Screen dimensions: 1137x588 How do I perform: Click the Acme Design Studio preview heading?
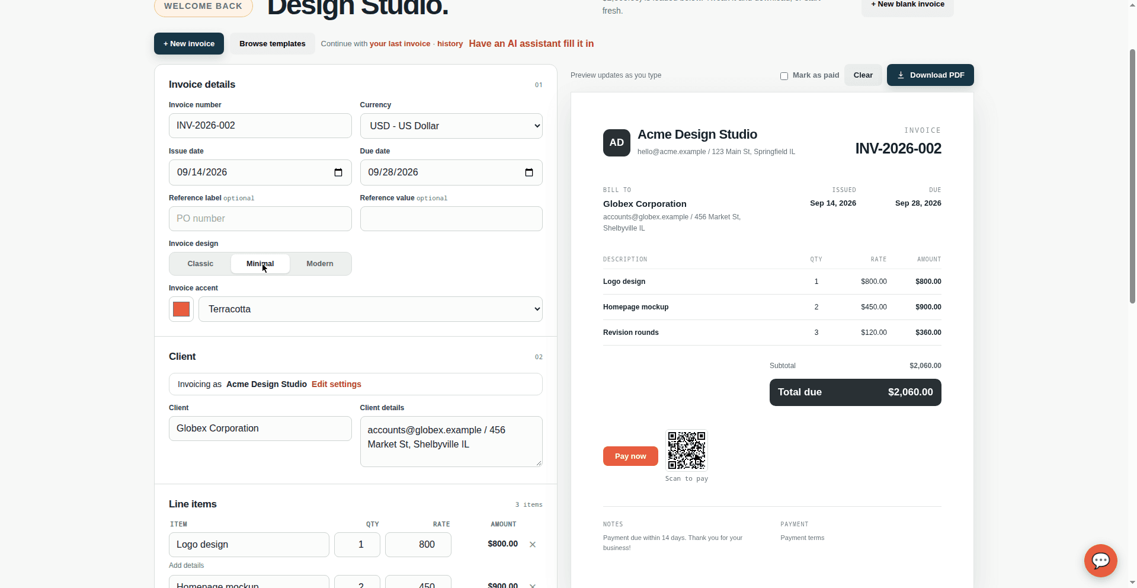pyautogui.click(x=697, y=135)
